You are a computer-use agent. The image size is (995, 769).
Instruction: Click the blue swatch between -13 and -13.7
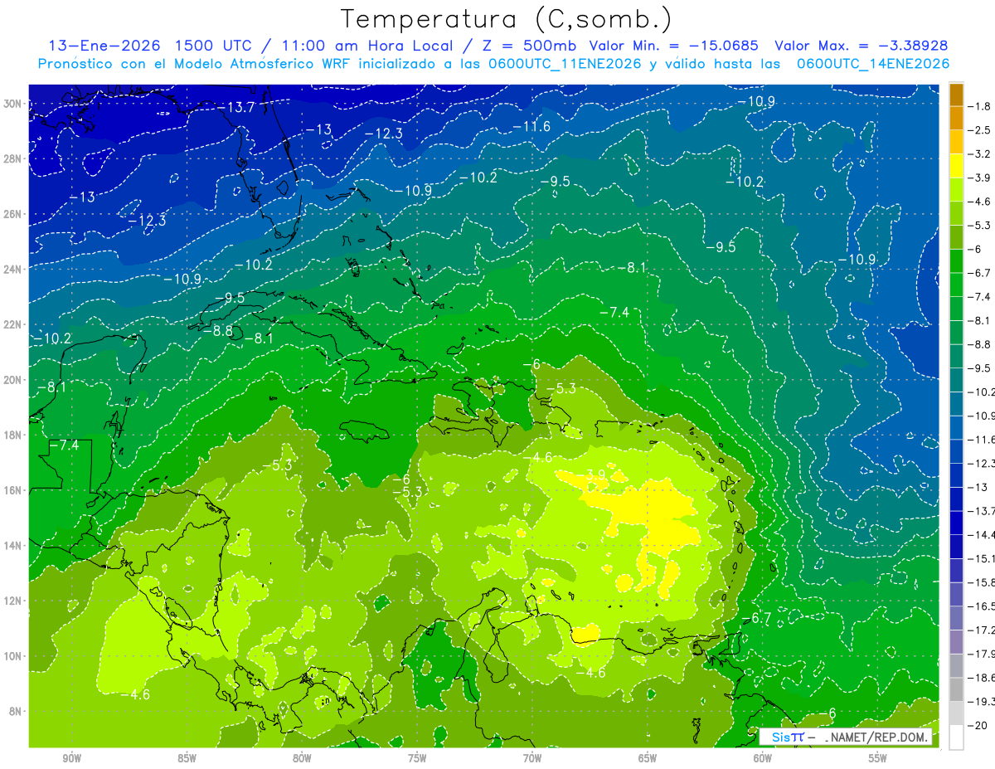tap(956, 499)
